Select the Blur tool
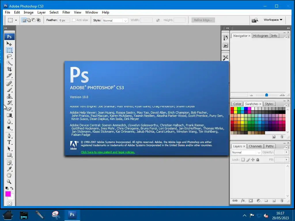295x221 pixels. tap(9, 122)
